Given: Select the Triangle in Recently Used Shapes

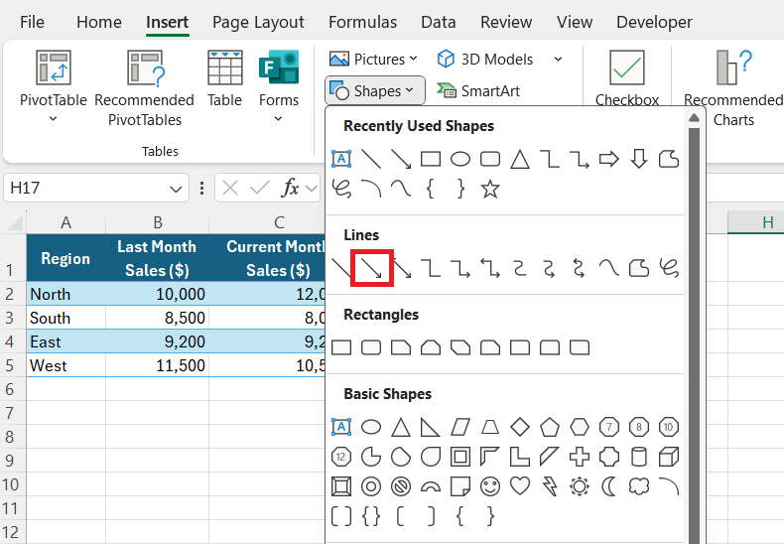Looking at the screenshot, I should click(x=520, y=160).
